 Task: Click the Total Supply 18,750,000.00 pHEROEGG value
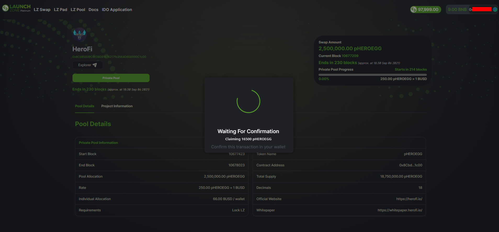coord(401,177)
